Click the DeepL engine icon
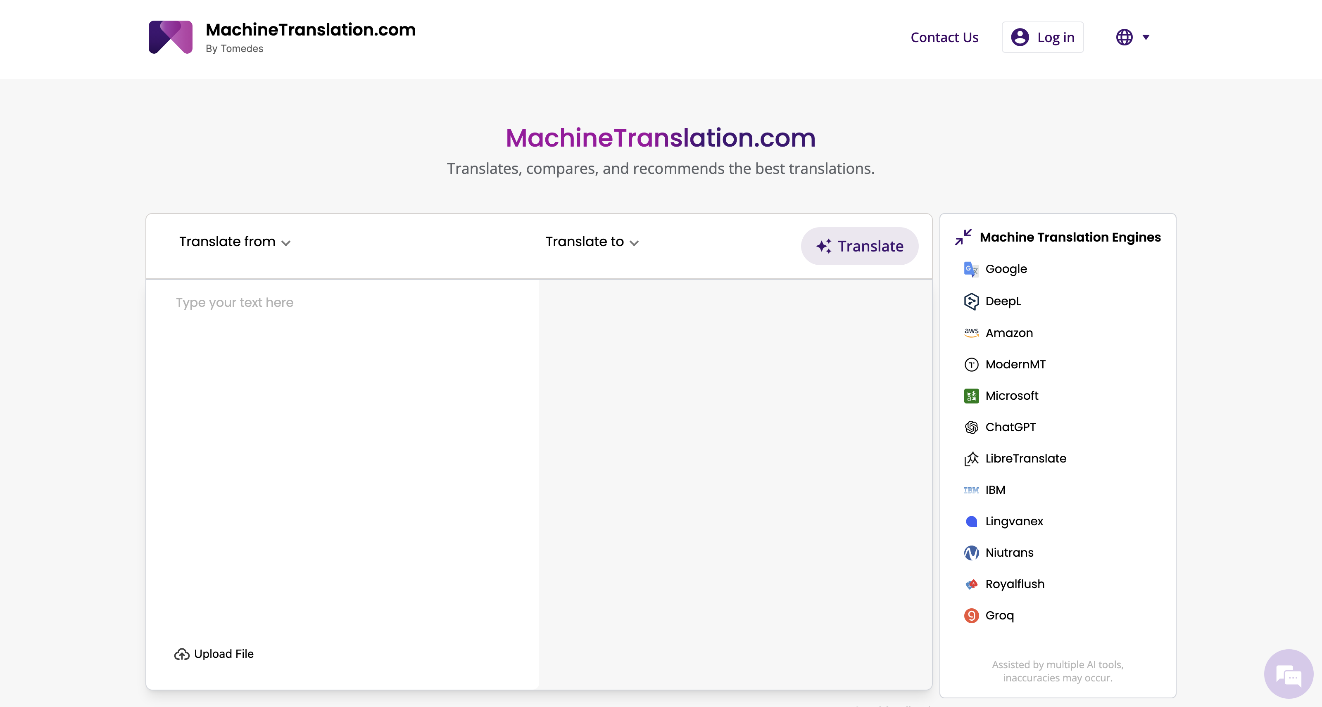Screen dimensions: 1322x707 coord(971,301)
